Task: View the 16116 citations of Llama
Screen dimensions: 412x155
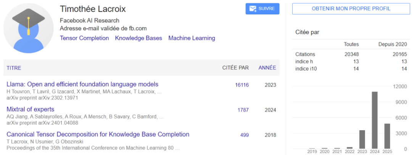Action: pos(242,85)
